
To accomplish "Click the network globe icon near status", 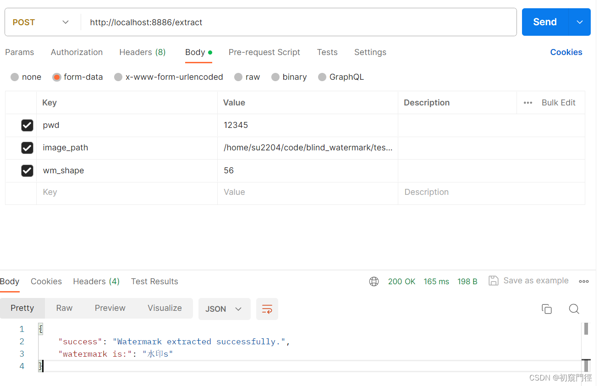I will pyautogui.click(x=374, y=281).
